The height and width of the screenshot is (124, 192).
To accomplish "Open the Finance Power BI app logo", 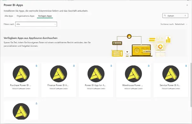I will [x=58, y=74].
